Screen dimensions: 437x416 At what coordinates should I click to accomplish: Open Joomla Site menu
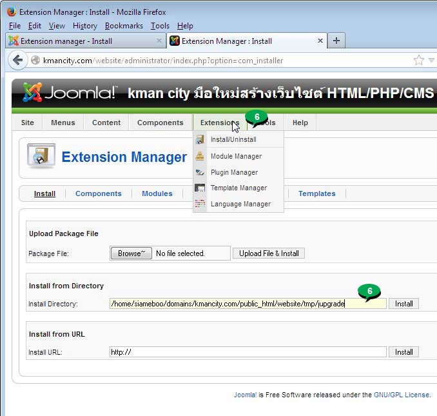(27, 123)
